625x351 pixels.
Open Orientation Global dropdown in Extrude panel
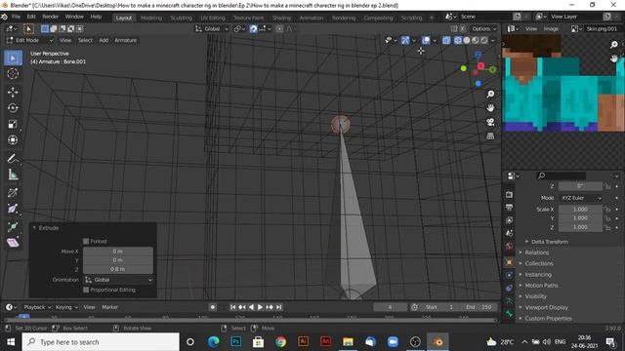coord(118,280)
